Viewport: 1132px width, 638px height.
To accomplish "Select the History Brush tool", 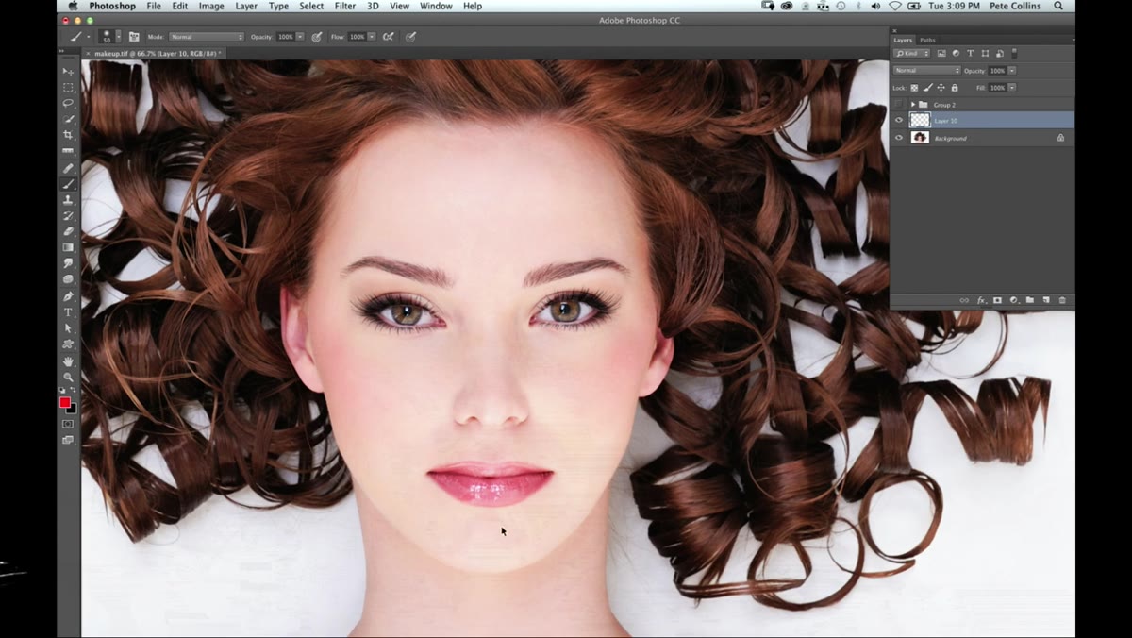I will pos(68,216).
